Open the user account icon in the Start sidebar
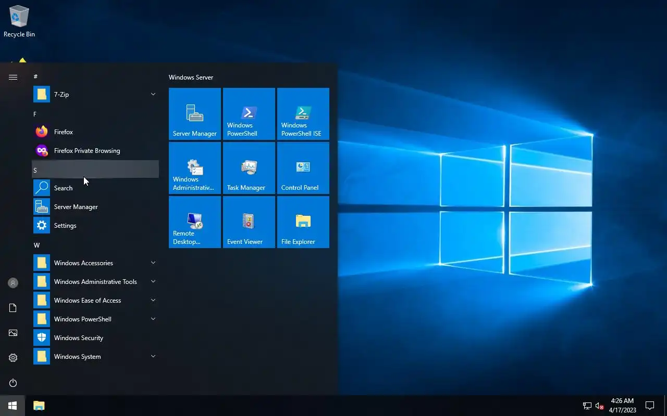Viewport: 667px width, 416px height. [13, 283]
